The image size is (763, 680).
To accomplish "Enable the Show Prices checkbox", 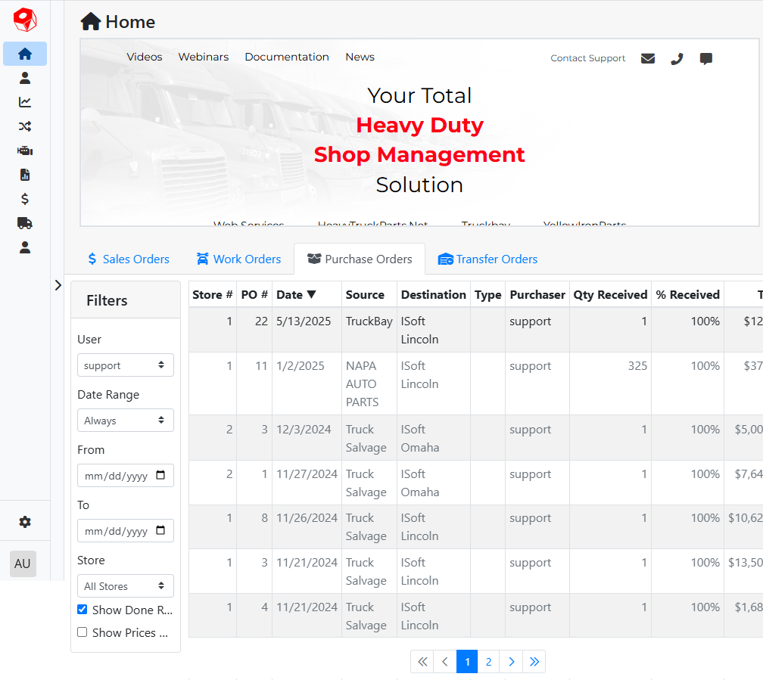I will 83,632.
